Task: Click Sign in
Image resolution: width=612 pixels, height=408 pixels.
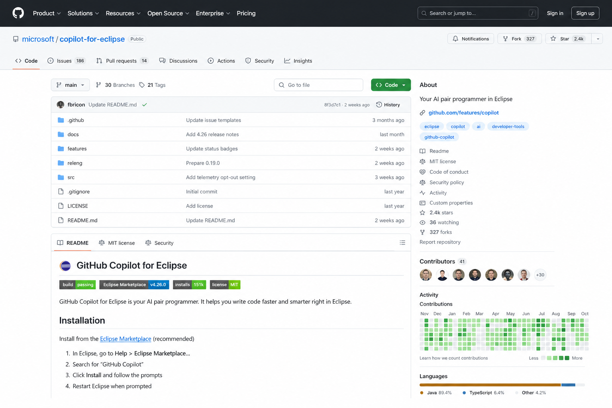Action: point(555,13)
